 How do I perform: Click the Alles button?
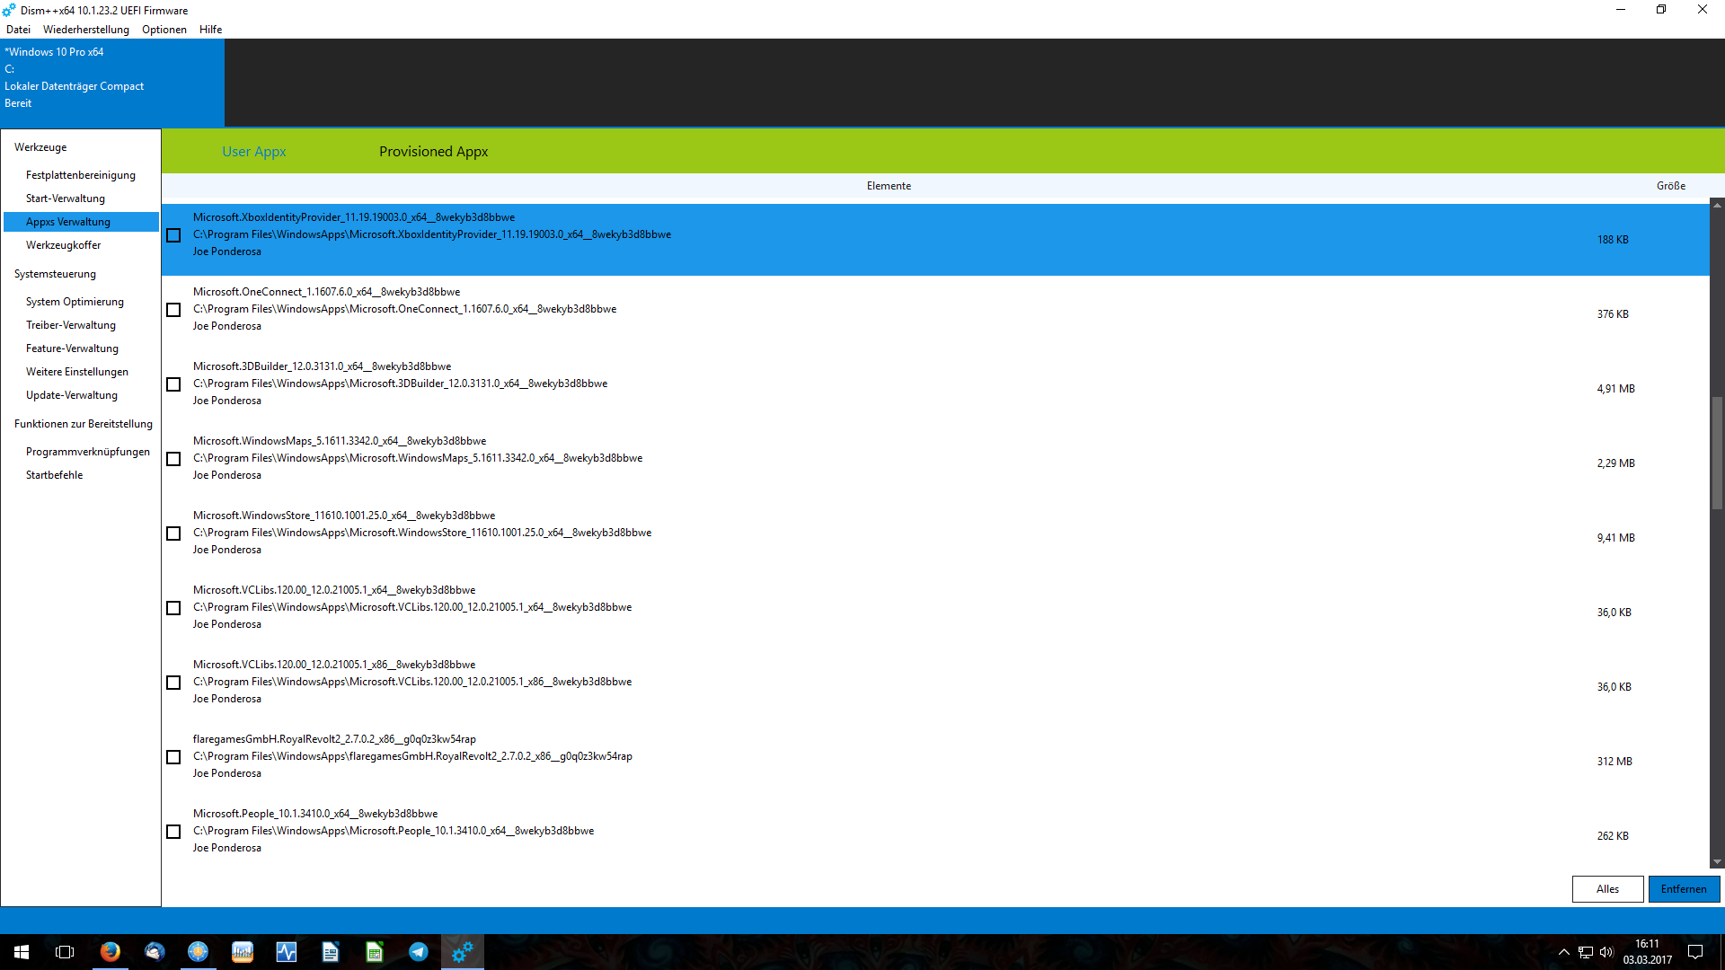click(x=1607, y=889)
